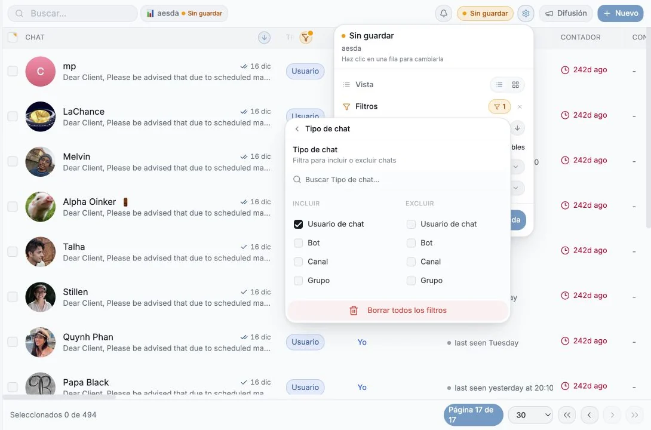Open LaChance avatar
The height and width of the screenshot is (430, 651).
(40, 116)
